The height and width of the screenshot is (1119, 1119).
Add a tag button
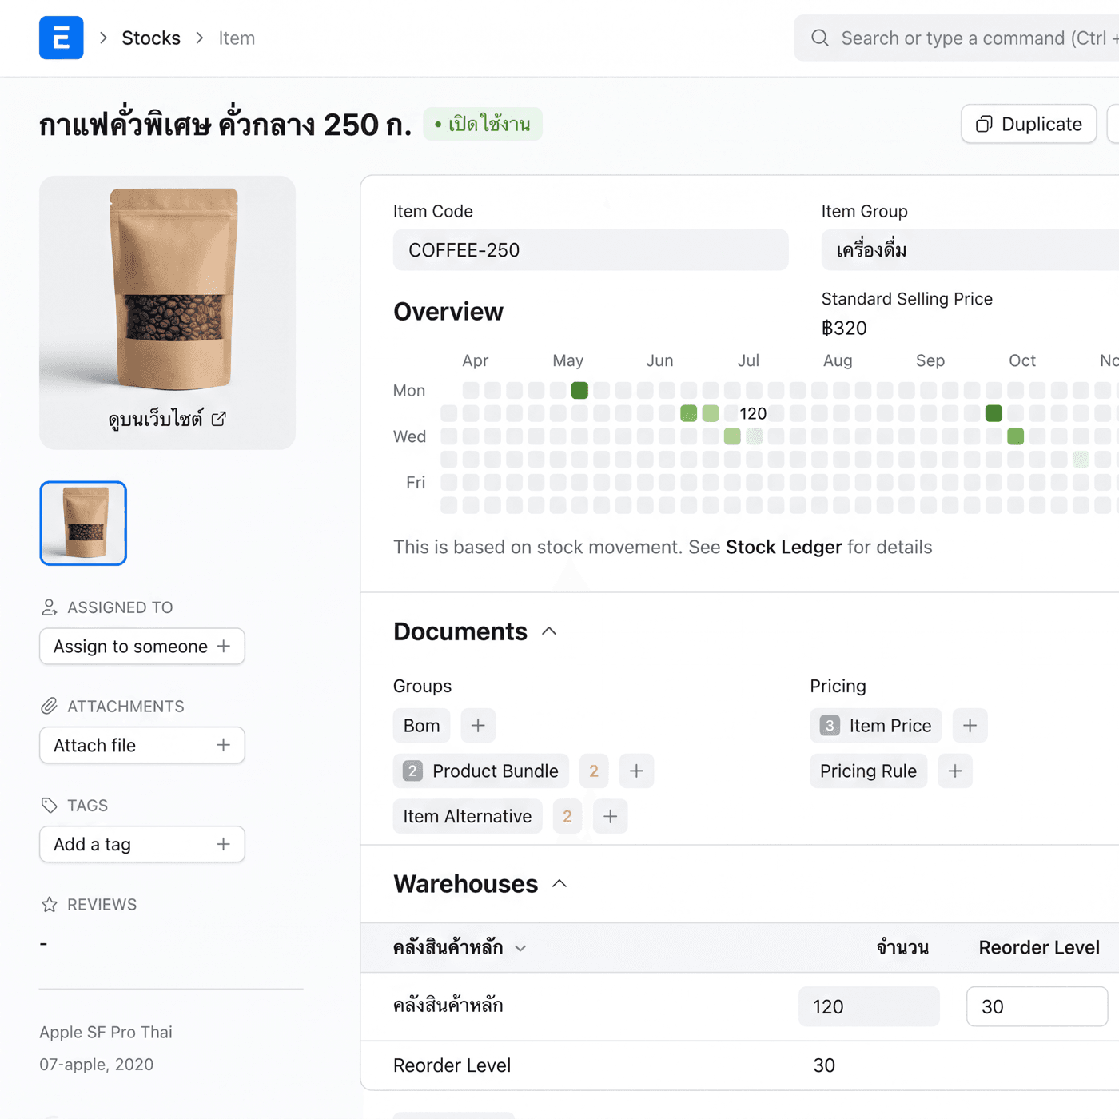tap(142, 844)
